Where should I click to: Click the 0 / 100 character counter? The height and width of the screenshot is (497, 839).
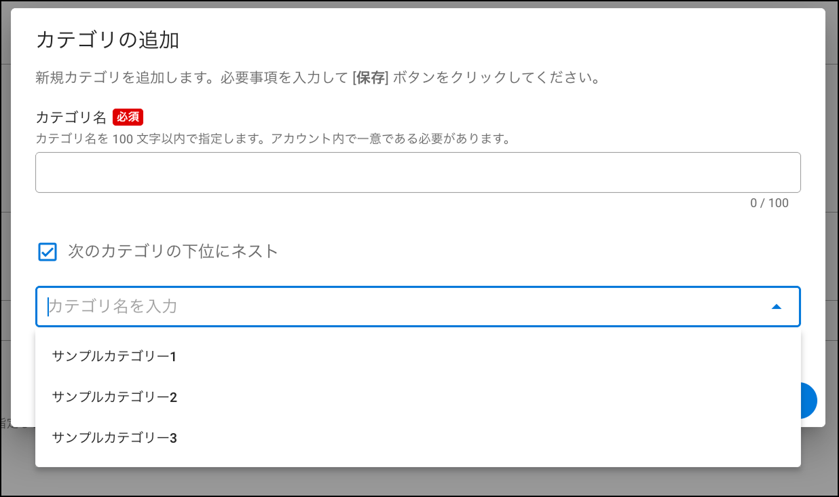coord(769,203)
